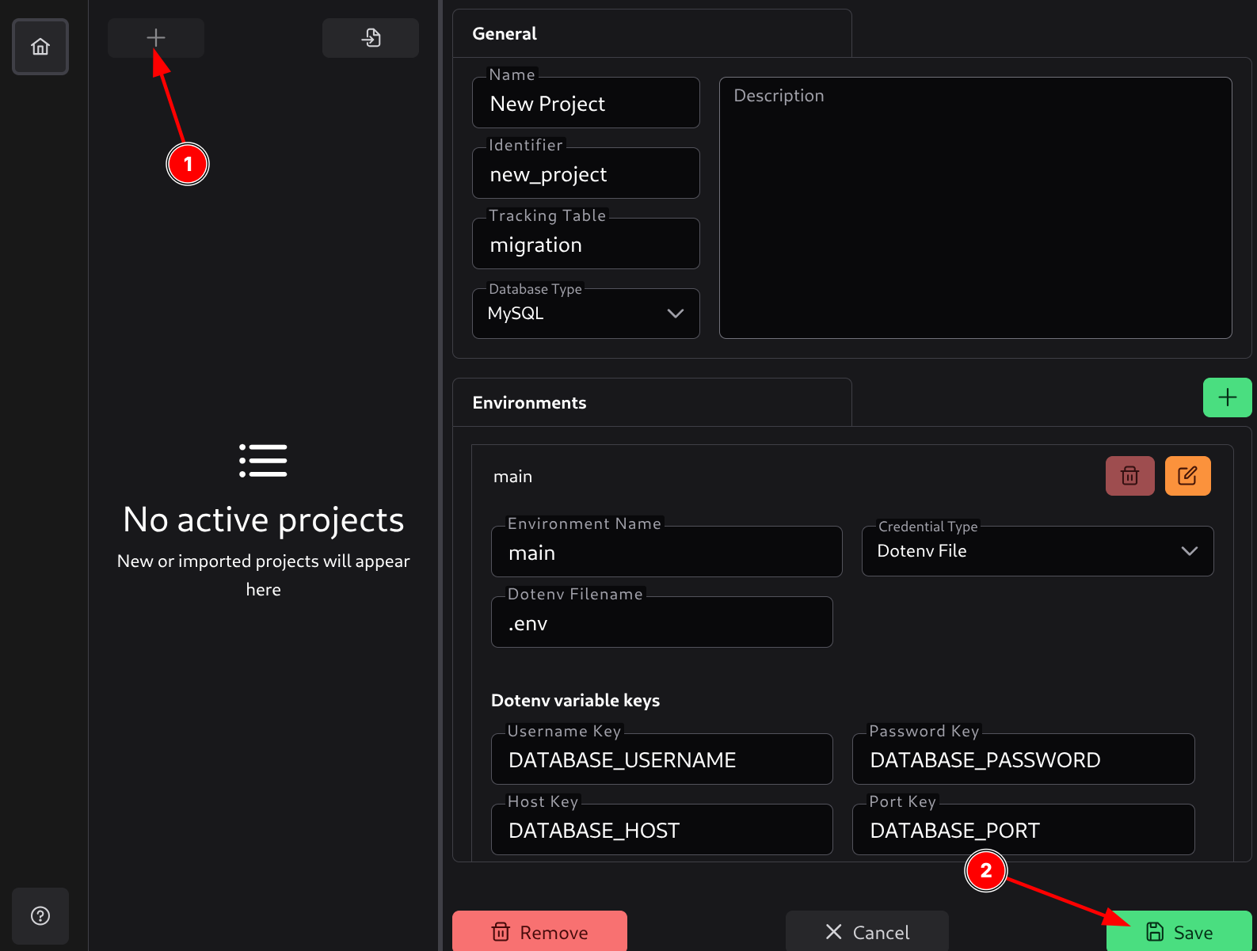
Task: Select the General tab header
Action: point(652,33)
